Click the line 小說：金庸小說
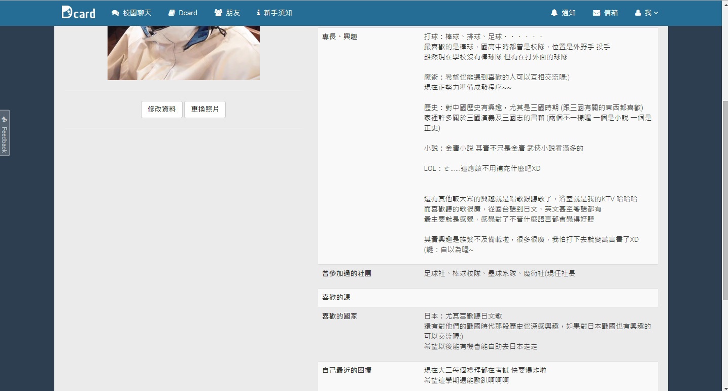728x391 pixels. coord(504,149)
